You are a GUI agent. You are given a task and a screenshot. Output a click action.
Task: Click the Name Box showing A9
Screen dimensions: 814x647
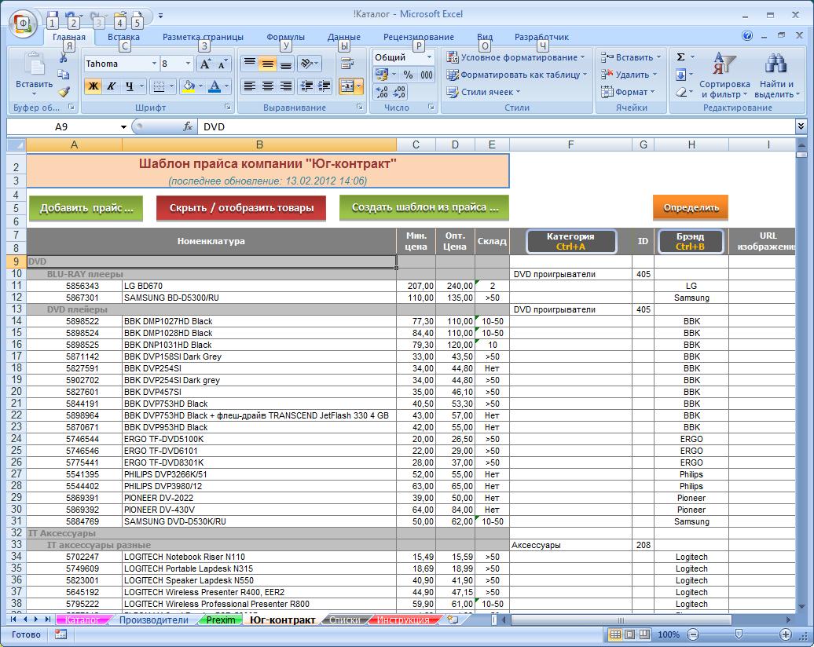(x=61, y=126)
